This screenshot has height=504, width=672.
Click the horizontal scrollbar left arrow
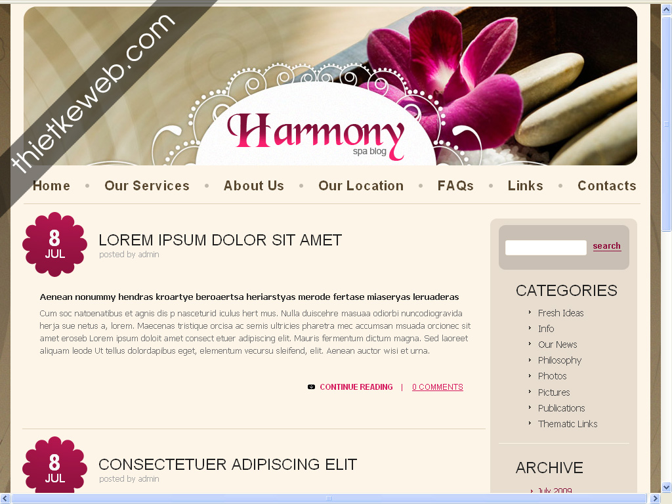5,499
